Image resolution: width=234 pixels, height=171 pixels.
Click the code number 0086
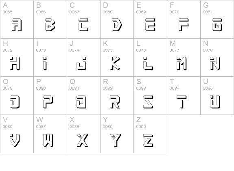pyautogui.click(x=8, y=126)
